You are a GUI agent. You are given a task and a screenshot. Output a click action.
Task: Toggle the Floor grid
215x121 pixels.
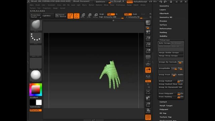click(148, 64)
